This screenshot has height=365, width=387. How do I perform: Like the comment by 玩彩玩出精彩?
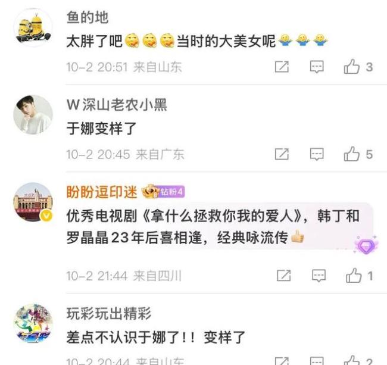pyautogui.click(x=352, y=361)
